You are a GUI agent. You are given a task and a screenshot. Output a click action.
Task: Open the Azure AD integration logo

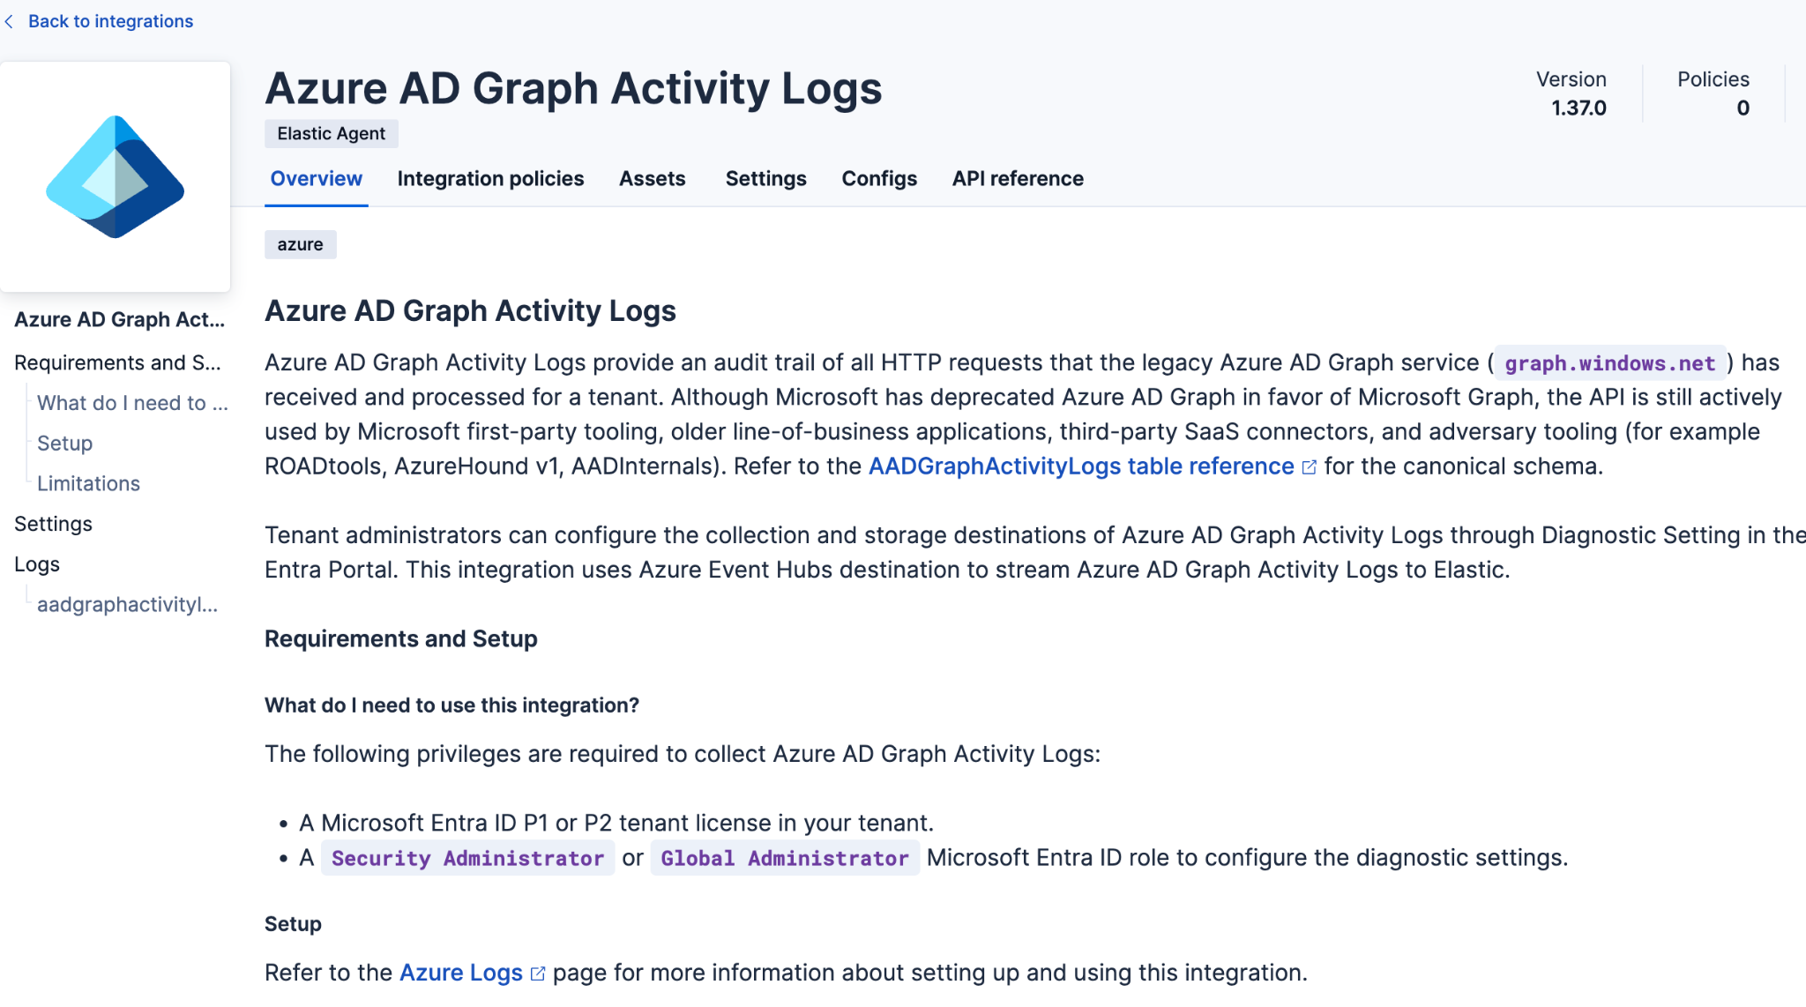[x=115, y=177]
